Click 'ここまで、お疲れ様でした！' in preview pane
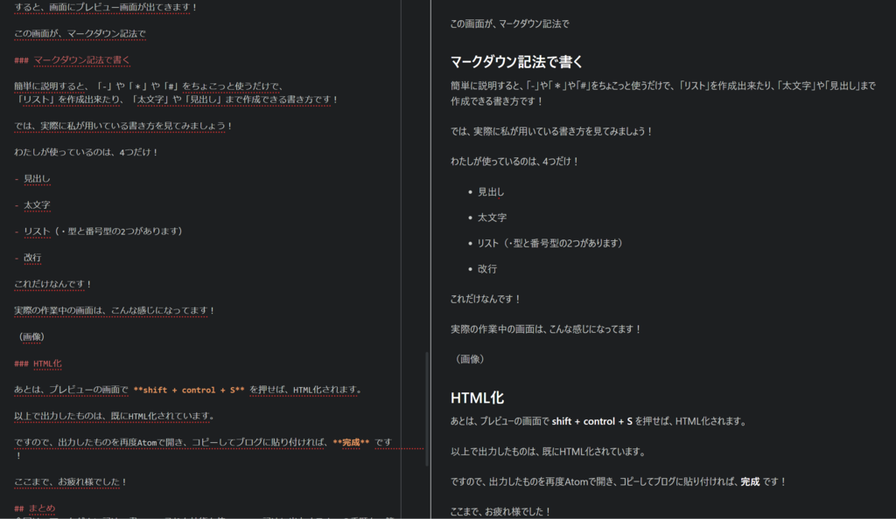The height and width of the screenshot is (519, 896). [500, 512]
